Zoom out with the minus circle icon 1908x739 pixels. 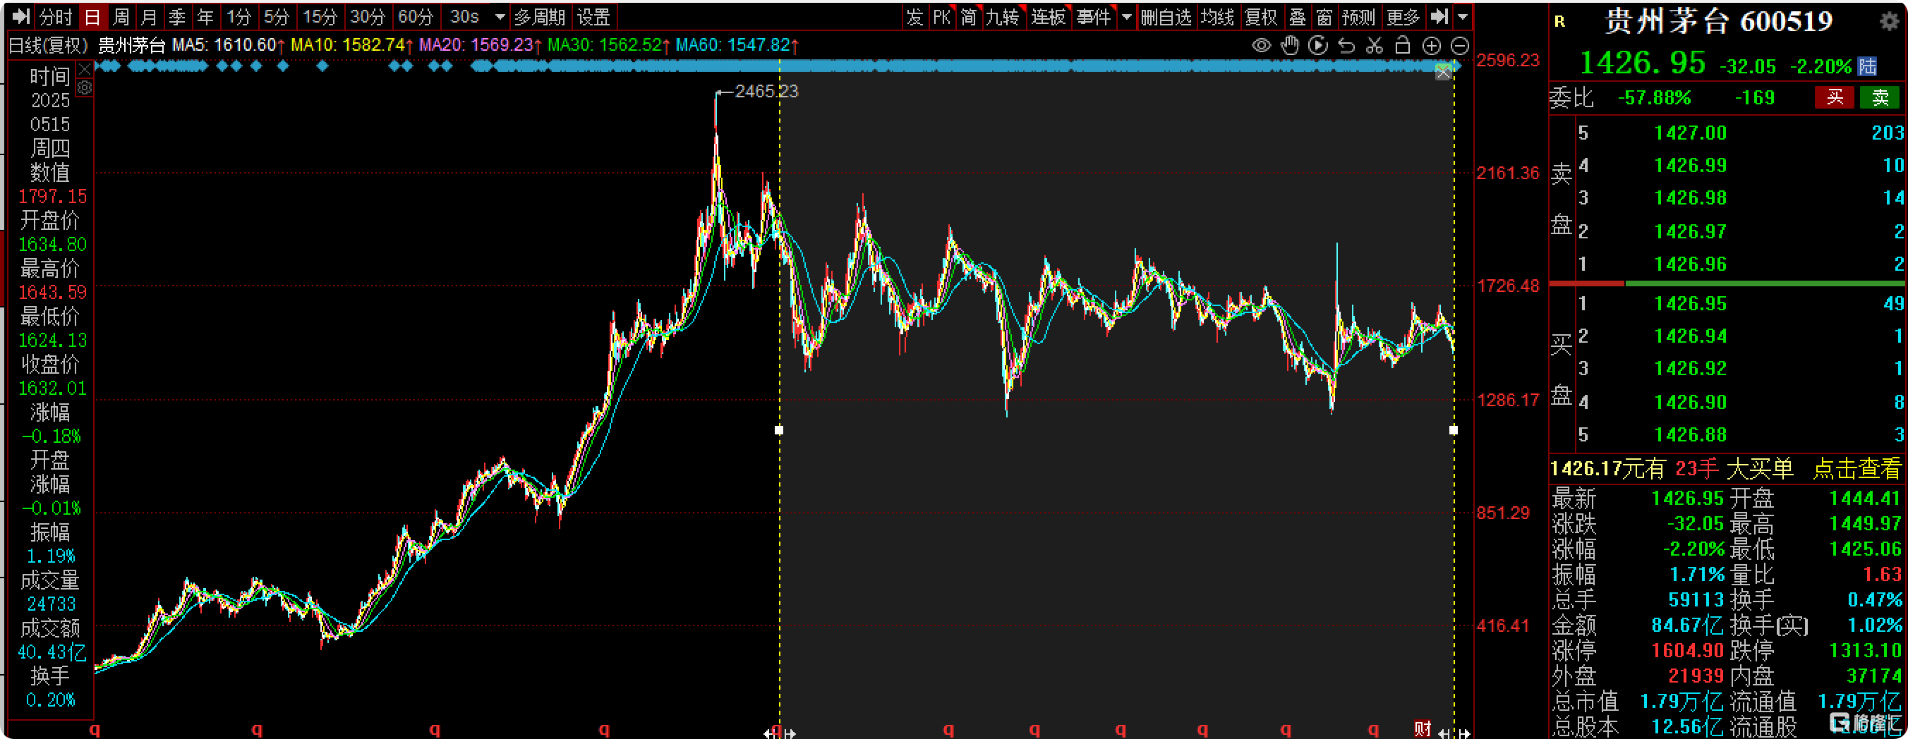(x=1459, y=46)
